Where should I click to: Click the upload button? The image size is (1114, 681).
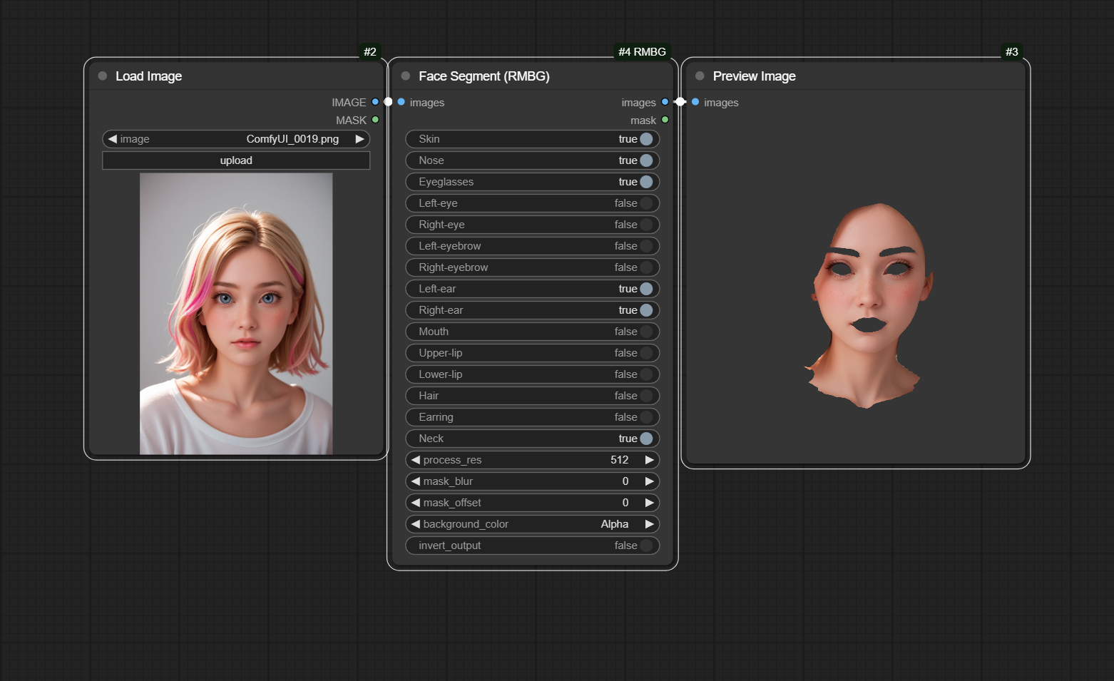(236, 160)
